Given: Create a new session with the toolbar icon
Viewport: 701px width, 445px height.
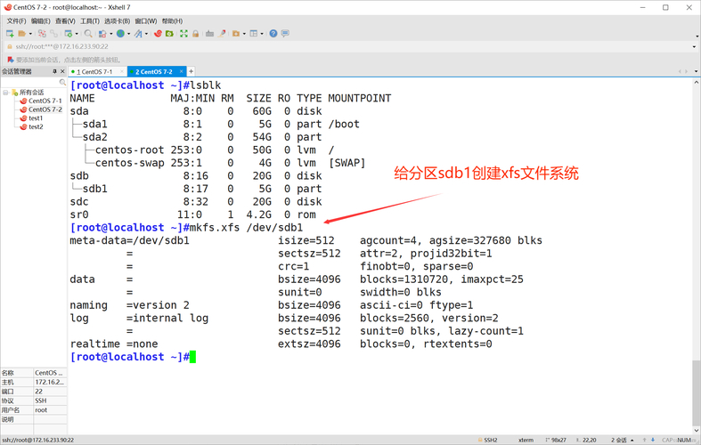Looking at the screenshot, I should point(10,34).
